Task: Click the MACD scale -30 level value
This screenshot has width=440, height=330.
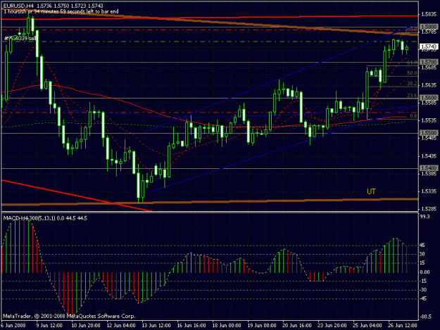Action: [x=423, y=290]
